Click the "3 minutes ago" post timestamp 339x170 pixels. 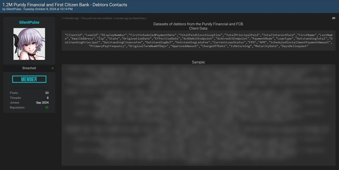[x=70, y=18]
